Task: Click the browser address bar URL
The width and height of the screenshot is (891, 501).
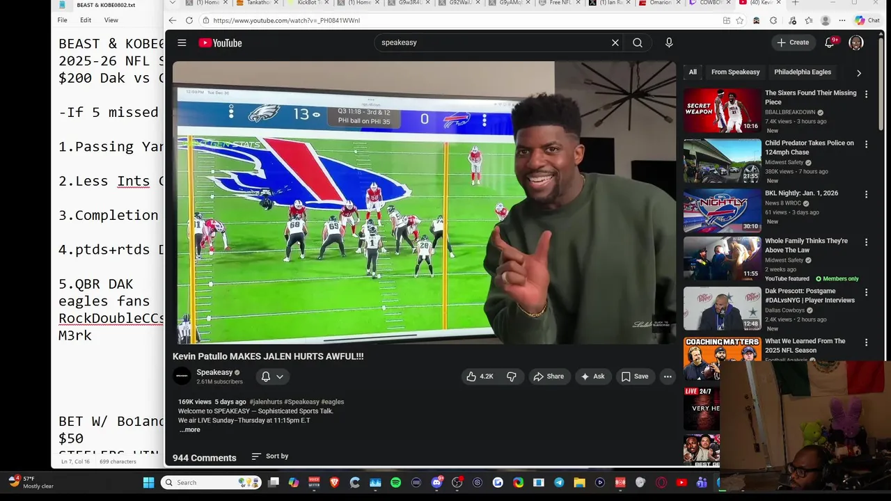Action: pyautogui.click(x=287, y=21)
